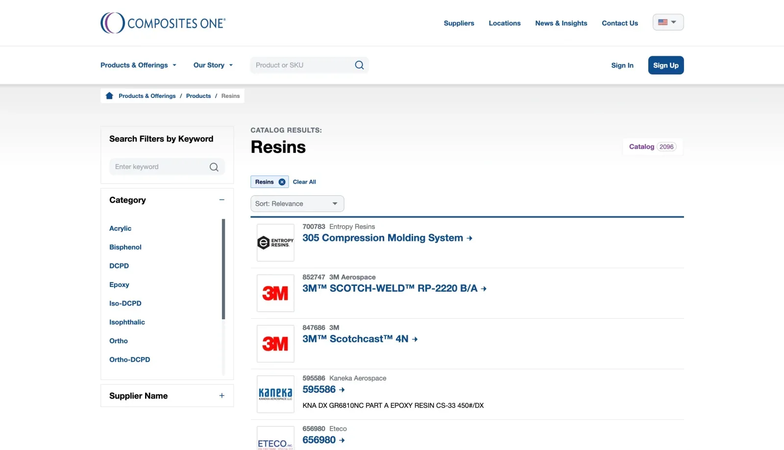Filter by Ortho-DCPD category
The width and height of the screenshot is (784, 450).
point(129,359)
